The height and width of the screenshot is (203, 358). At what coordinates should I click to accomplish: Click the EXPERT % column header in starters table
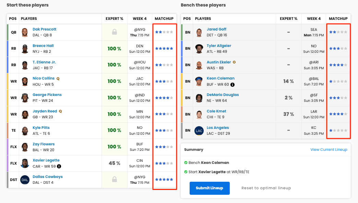[x=115, y=19]
